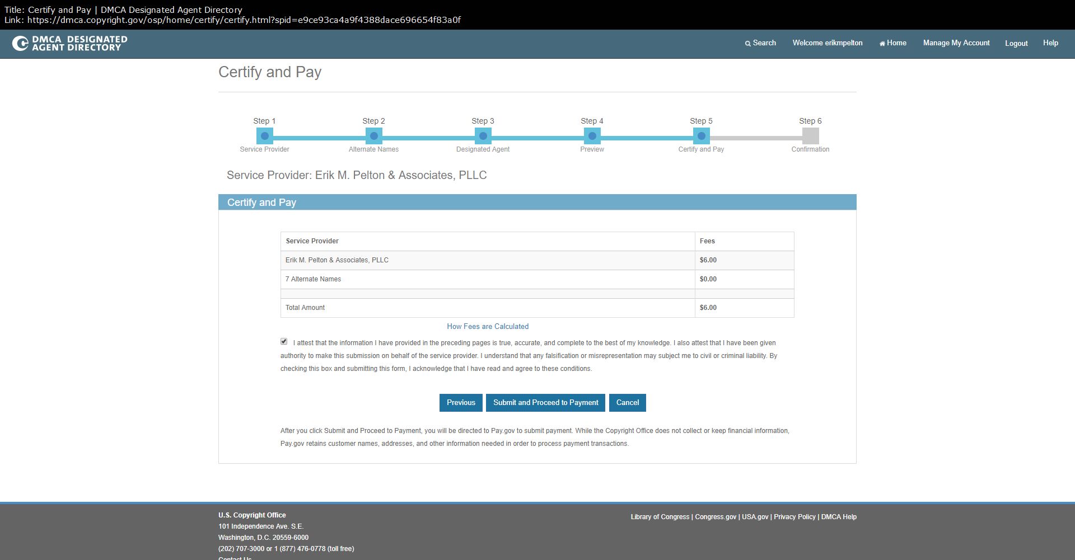Screen dimensions: 1075x560
Task: Click the Total Amount $6.00 value
Action: [708, 308]
